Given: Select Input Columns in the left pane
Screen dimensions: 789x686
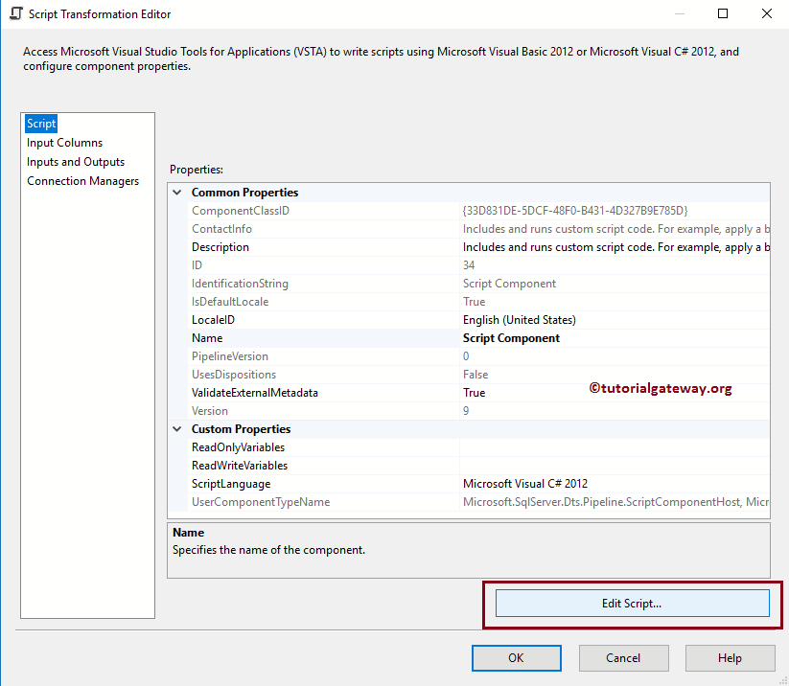Looking at the screenshot, I should 64,142.
